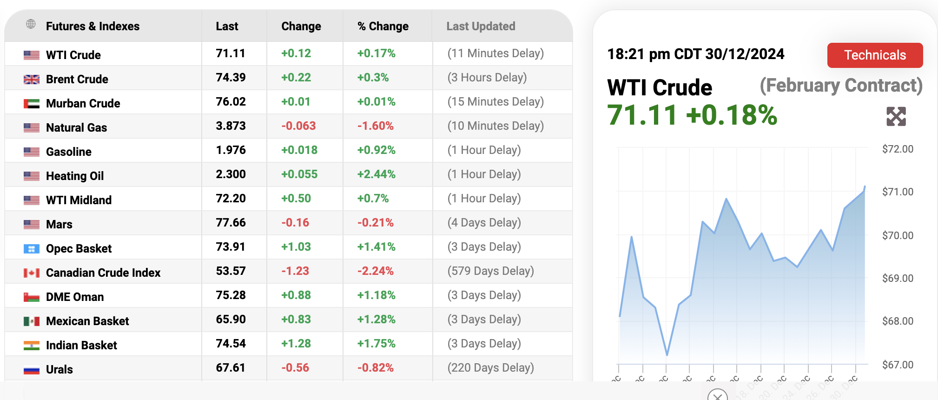Select the Murban Crude link
Image resolution: width=938 pixels, height=400 pixels.
83,104
